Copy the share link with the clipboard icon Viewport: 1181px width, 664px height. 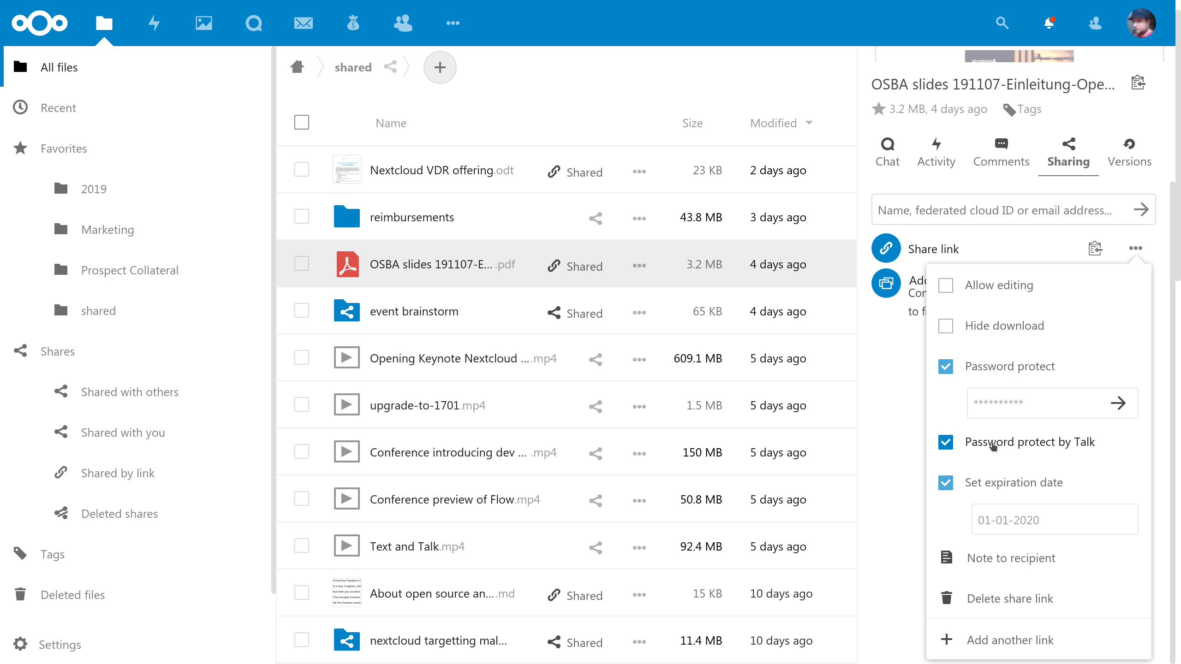point(1096,248)
